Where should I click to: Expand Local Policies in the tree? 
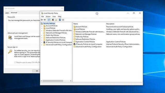42,28
